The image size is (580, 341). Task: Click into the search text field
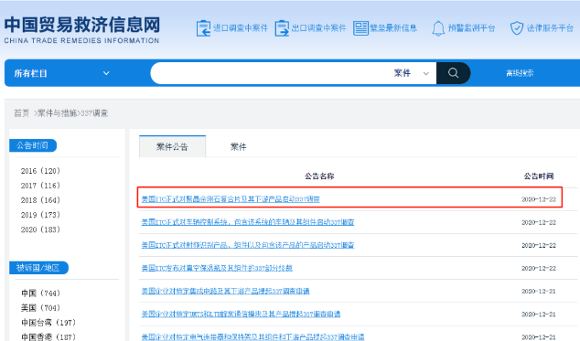tap(270, 73)
